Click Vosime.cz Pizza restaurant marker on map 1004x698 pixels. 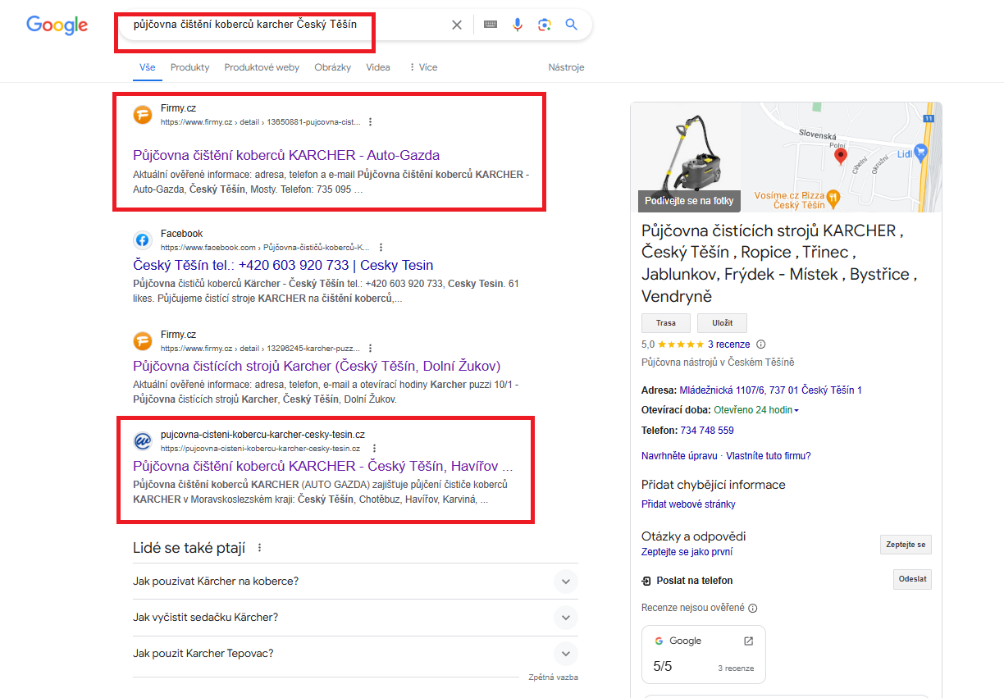point(833,197)
